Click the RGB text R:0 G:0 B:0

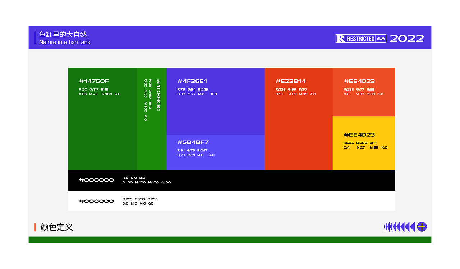point(134,178)
